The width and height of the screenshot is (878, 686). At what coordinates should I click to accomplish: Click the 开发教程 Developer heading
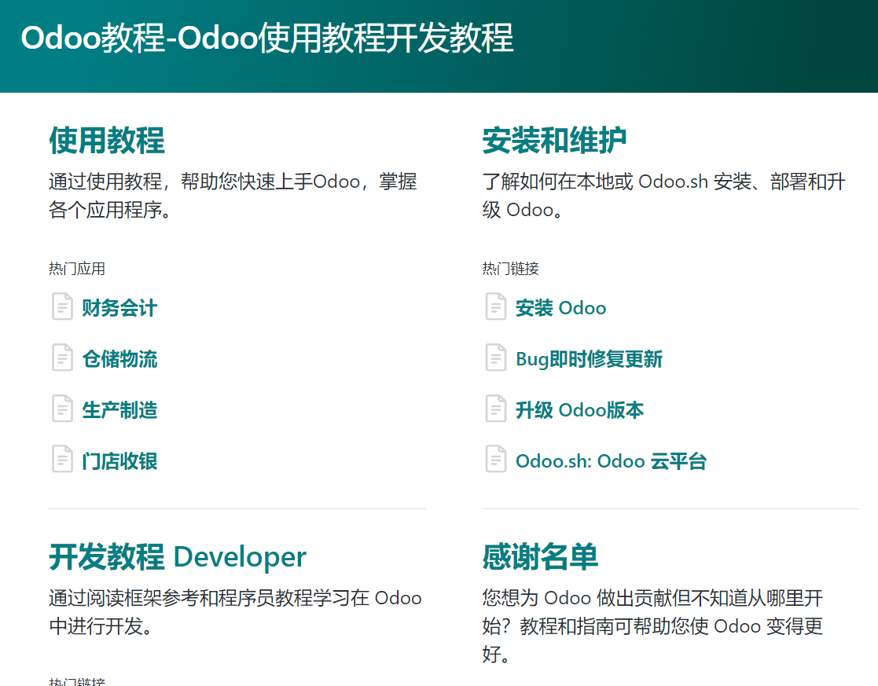click(x=178, y=556)
